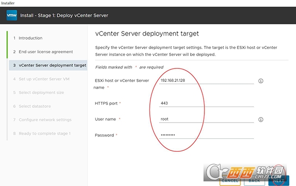The image size is (296, 186).
Task: Click the BACK button
Action: point(254,181)
